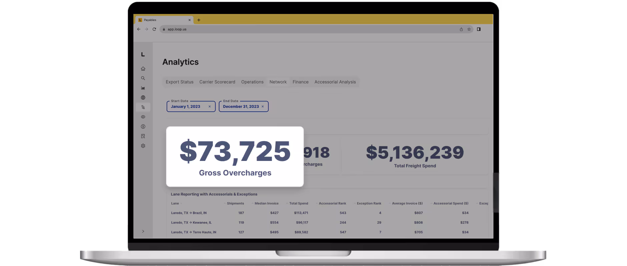Go back in the browser
627x266 pixels.
coord(139,29)
